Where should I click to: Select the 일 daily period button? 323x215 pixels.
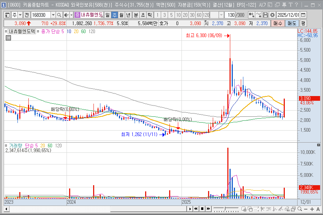click(x=108, y=15)
